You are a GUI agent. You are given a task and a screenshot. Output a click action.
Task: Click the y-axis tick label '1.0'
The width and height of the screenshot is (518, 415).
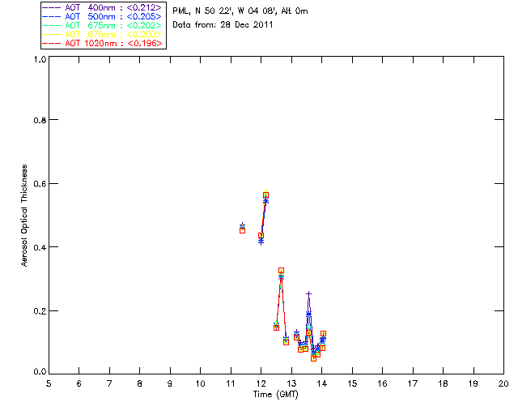click(40, 59)
